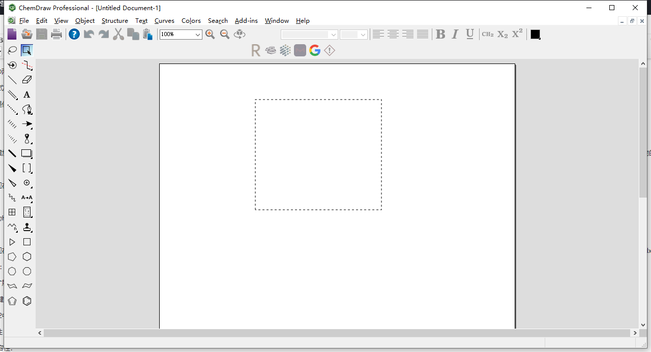Choose the Orbital tool
The width and height of the screenshot is (651, 352).
27,139
